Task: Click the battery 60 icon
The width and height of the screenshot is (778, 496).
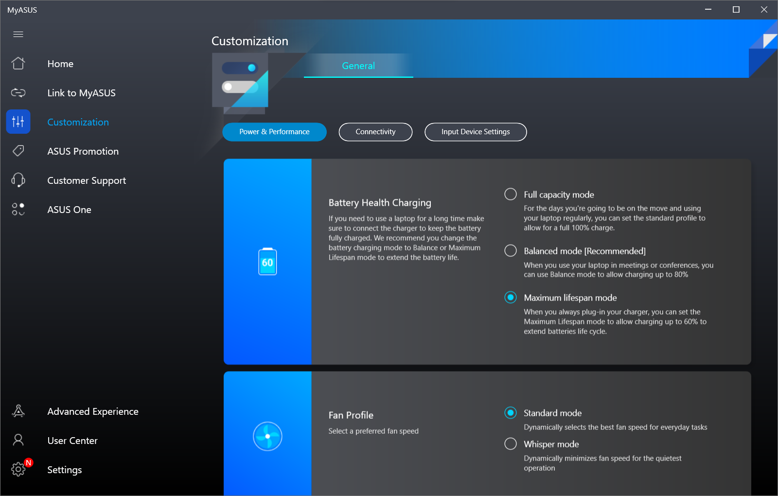Action: click(267, 262)
